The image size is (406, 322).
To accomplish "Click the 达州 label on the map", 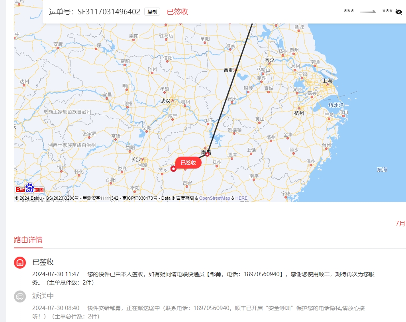I will (x=24, y=82).
